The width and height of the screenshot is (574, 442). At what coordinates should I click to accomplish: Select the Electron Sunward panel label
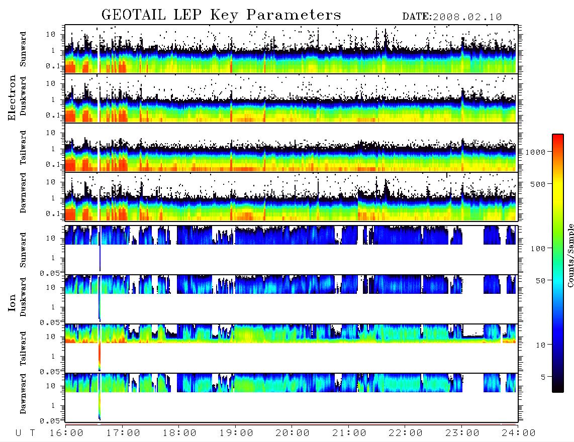tap(23, 49)
